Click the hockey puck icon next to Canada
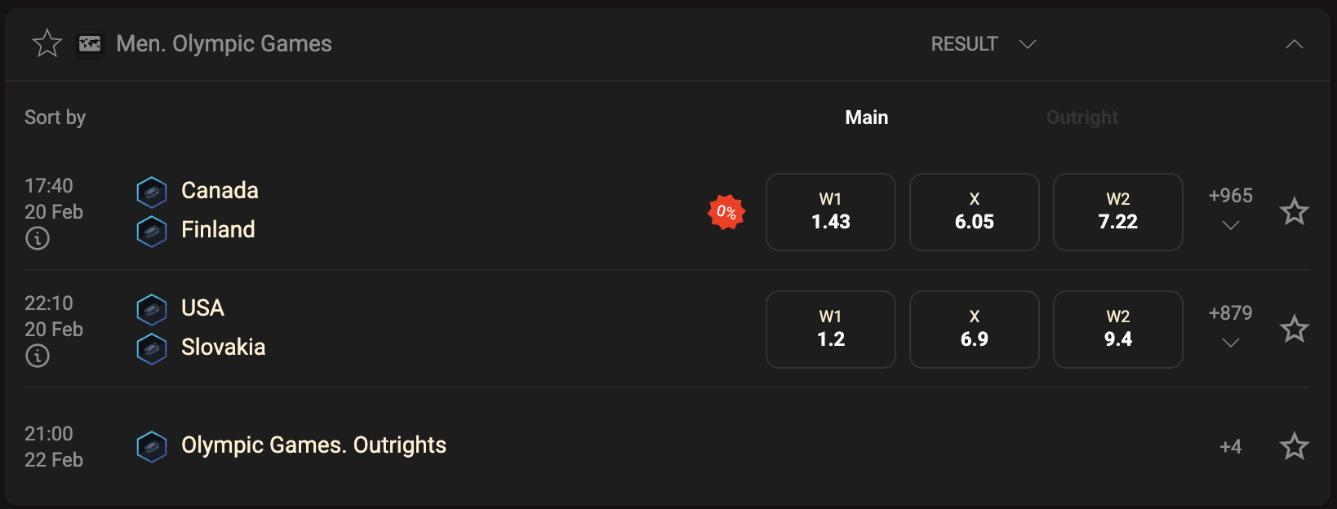 (x=152, y=191)
